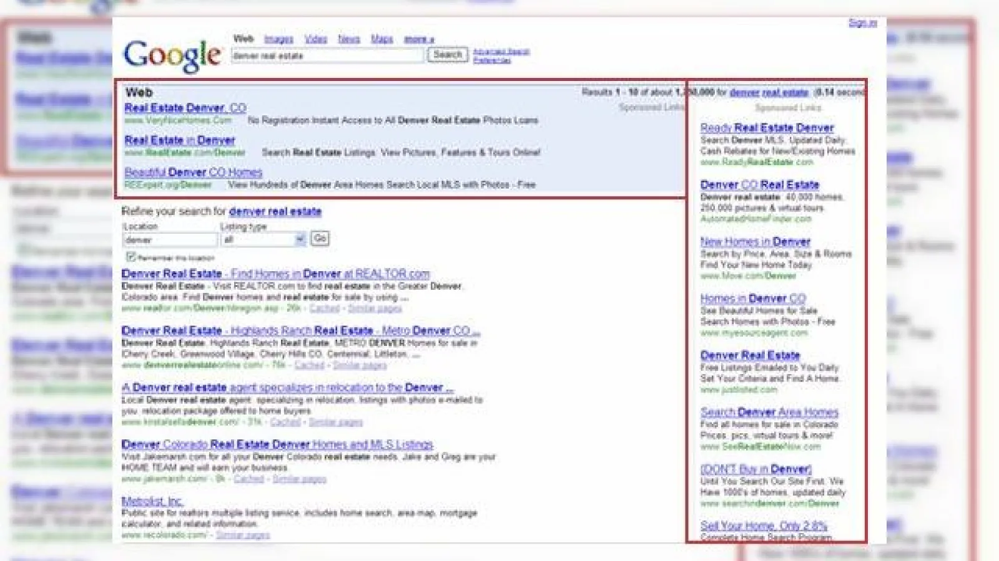Open Denver Colorado Real Estate MLS Listings result
Image resolution: width=999 pixels, height=561 pixels.
[277, 444]
